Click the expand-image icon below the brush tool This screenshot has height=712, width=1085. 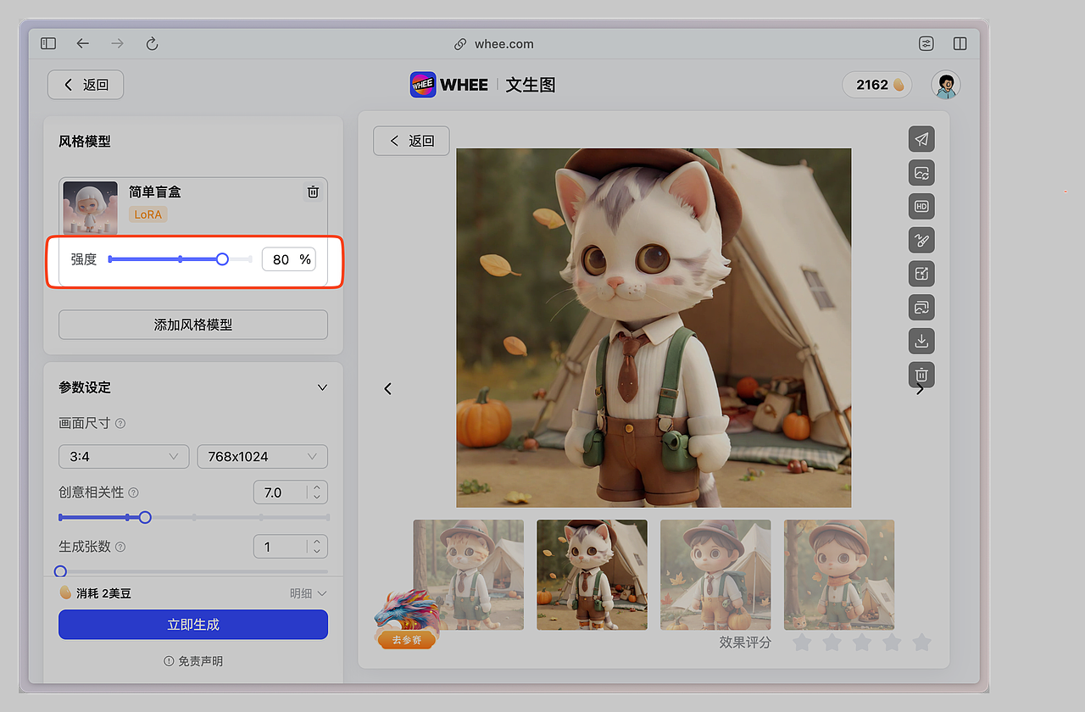pyautogui.click(x=921, y=273)
